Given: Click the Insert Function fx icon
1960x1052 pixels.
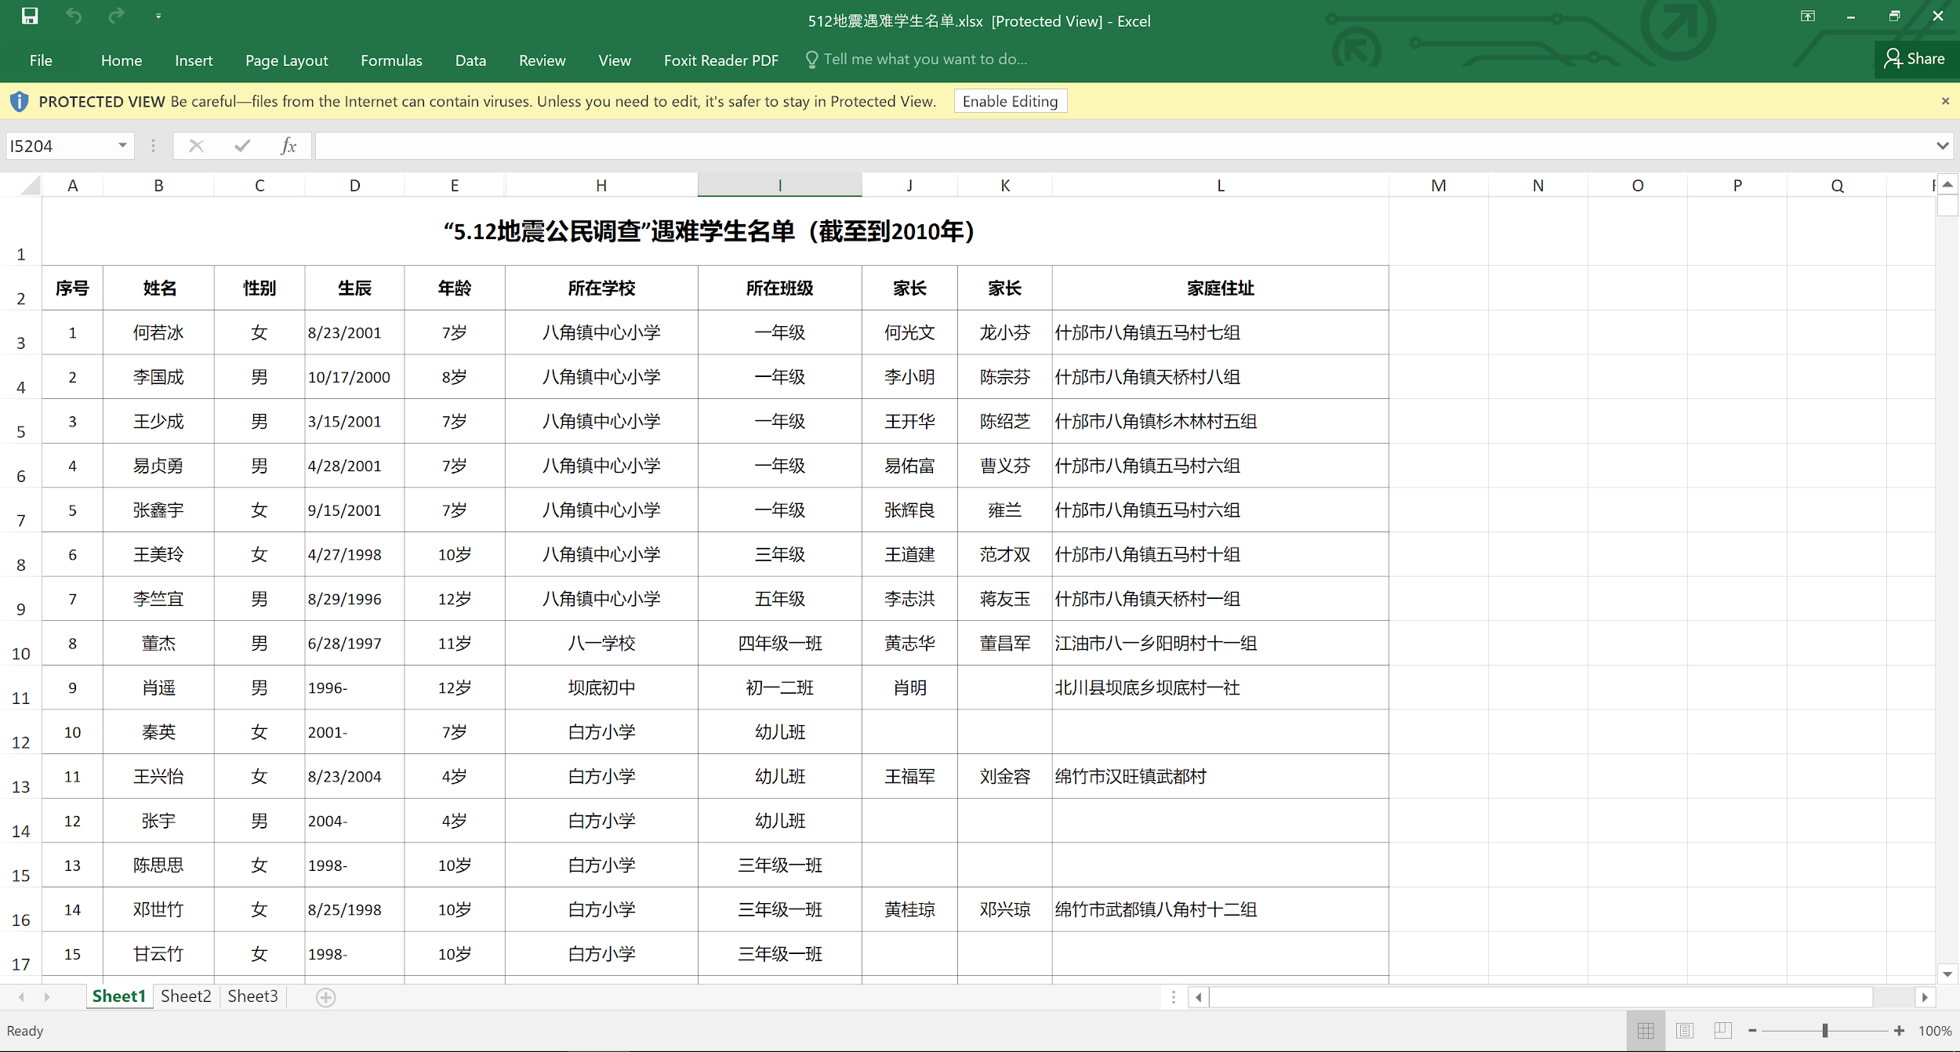Looking at the screenshot, I should 288,146.
